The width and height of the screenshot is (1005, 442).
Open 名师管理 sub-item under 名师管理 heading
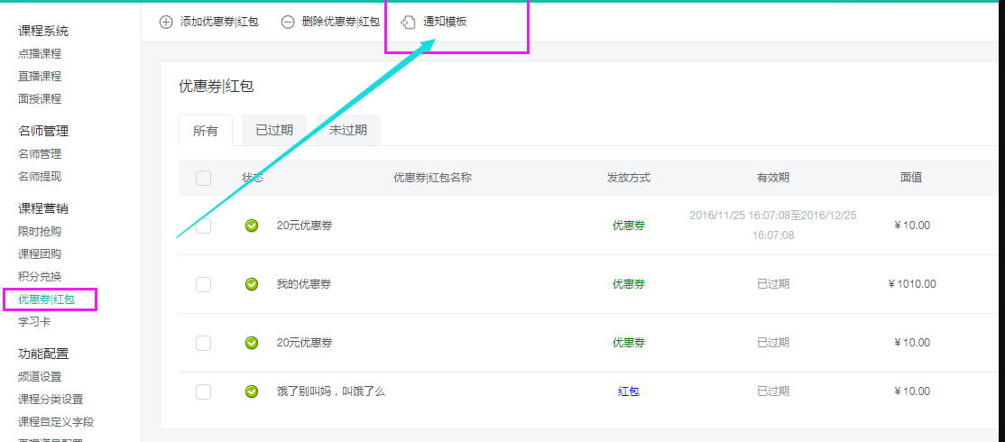click(40, 153)
